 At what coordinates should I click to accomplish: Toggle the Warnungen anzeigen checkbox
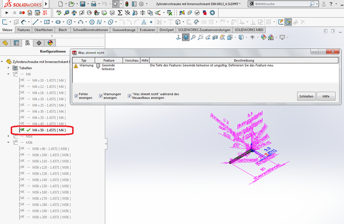(x=100, y=96)
